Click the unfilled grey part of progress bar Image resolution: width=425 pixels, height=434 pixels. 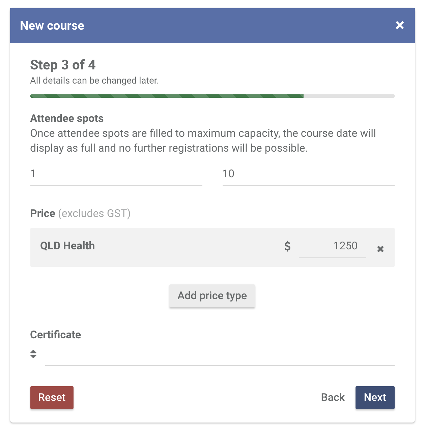[x=349, y=96]
